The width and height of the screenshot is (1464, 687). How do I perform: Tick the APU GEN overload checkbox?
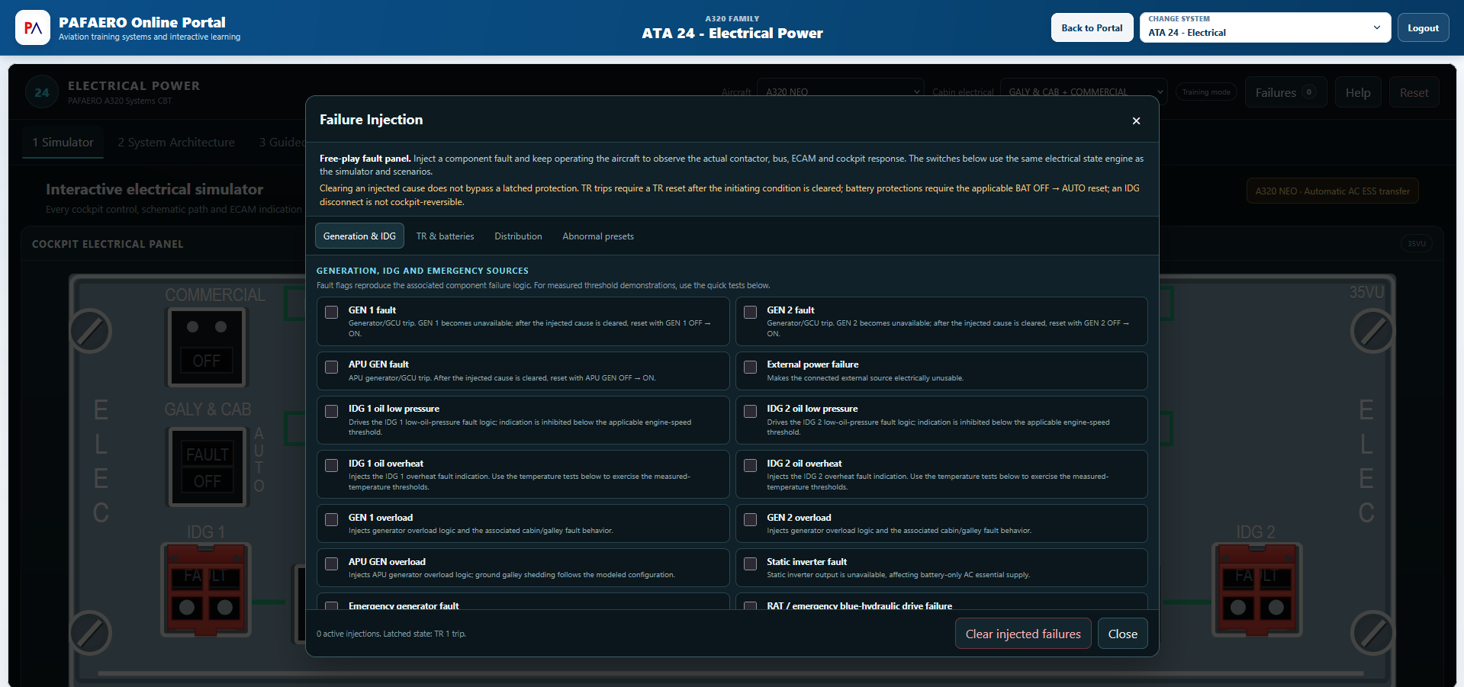(332, 563)
